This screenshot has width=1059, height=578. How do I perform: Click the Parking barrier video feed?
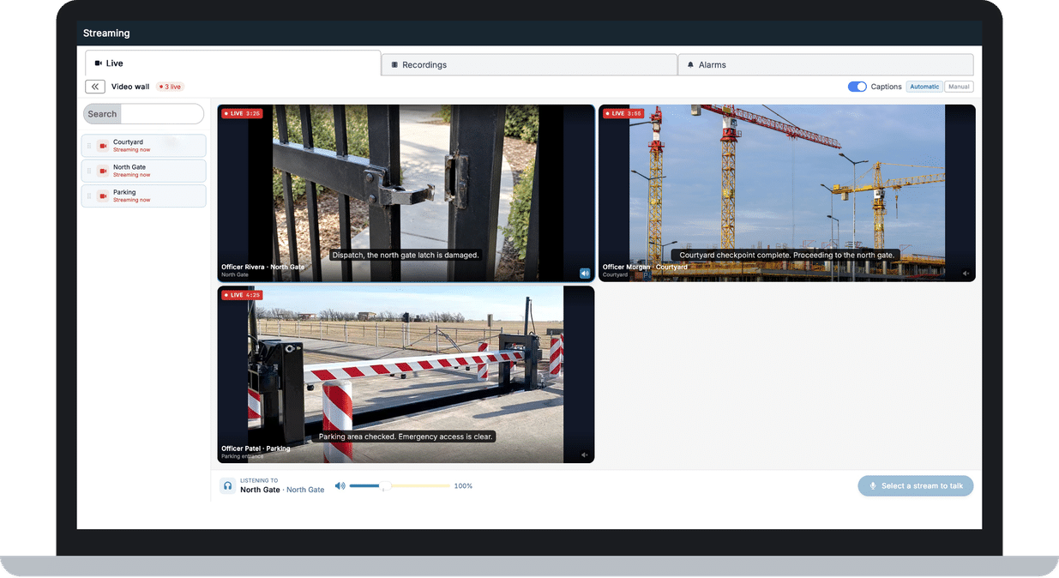click(406, 375)
